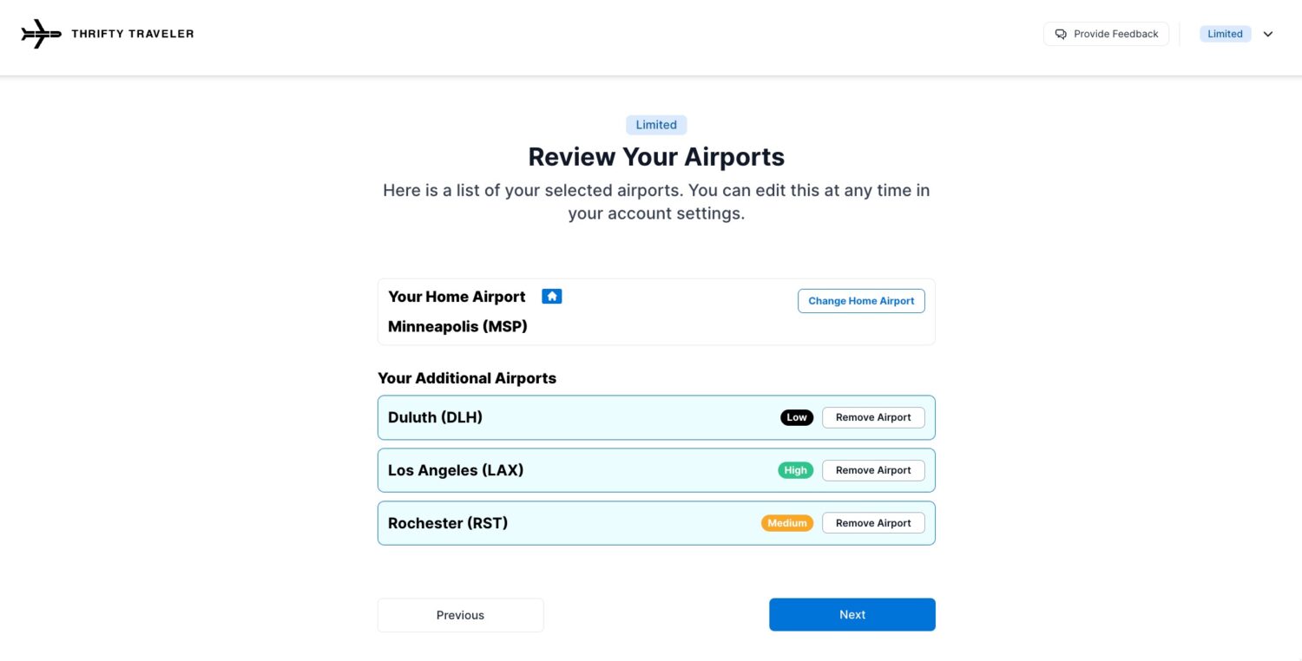Select the Los Angeles (LAX) airport entry
1302x661 pixels.
click(x=456, y=470)
